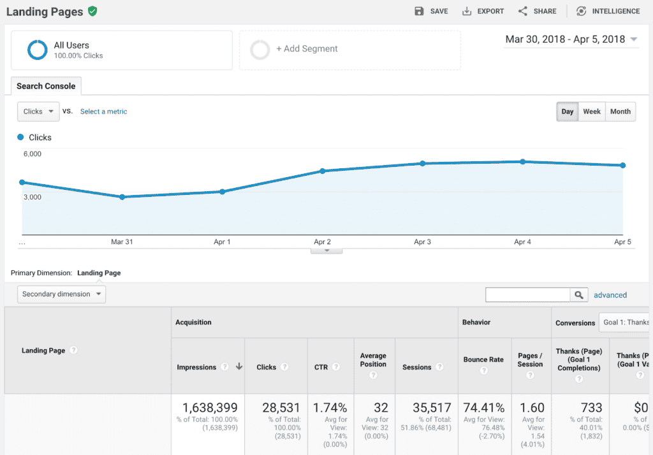
Task: Sort by Impressions descending arrow
Action: point(239,367)
